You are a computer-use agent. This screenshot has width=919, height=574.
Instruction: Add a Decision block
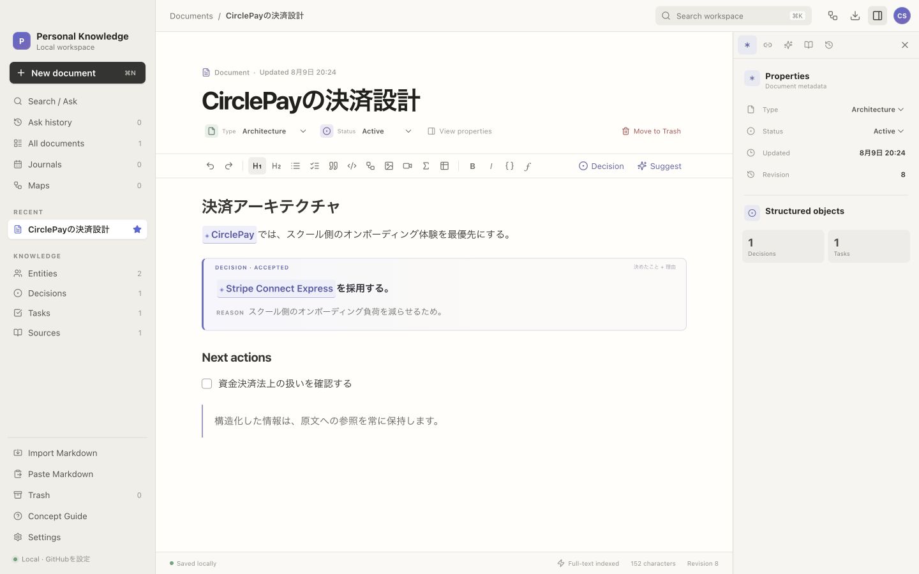coord(601,166)
